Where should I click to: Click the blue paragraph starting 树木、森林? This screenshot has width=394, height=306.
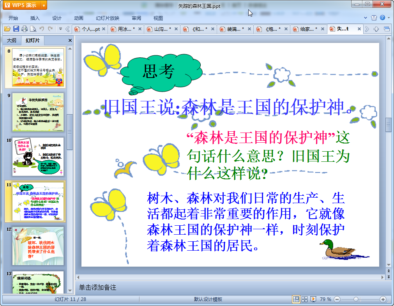pos(246,222)
